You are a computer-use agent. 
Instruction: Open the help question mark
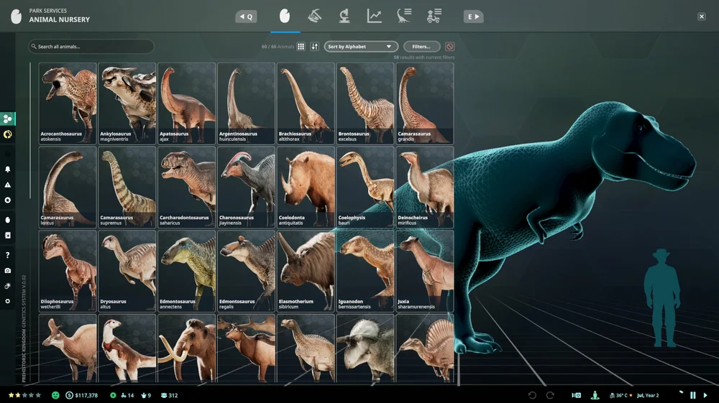(7, 255)
